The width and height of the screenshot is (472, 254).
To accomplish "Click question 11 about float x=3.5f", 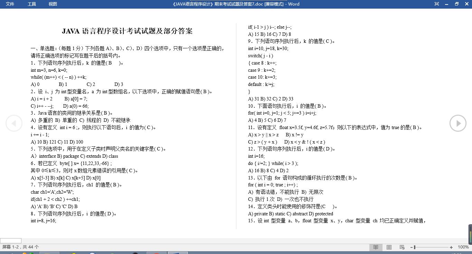I will 335,127.
